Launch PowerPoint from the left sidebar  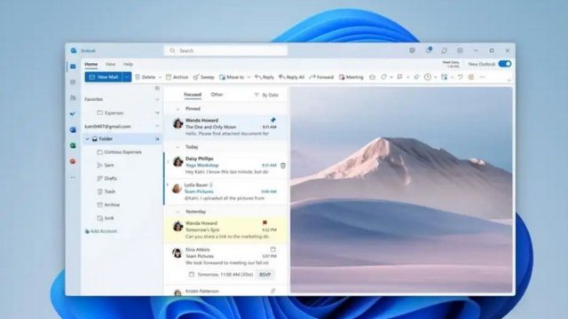(73, 161)
